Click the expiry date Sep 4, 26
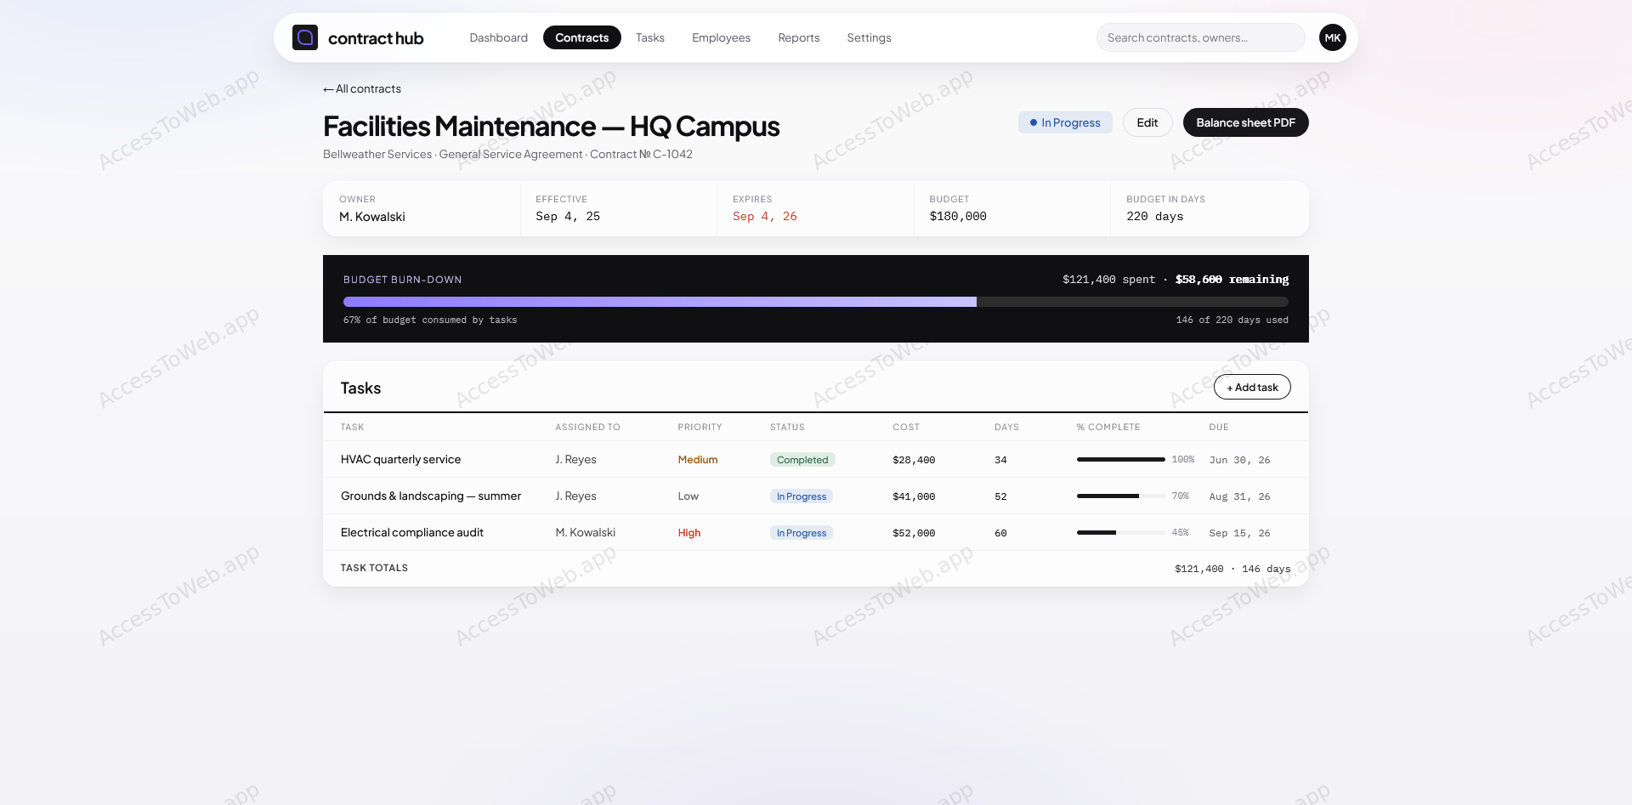 pyautogui.click(x=765, y=216)
